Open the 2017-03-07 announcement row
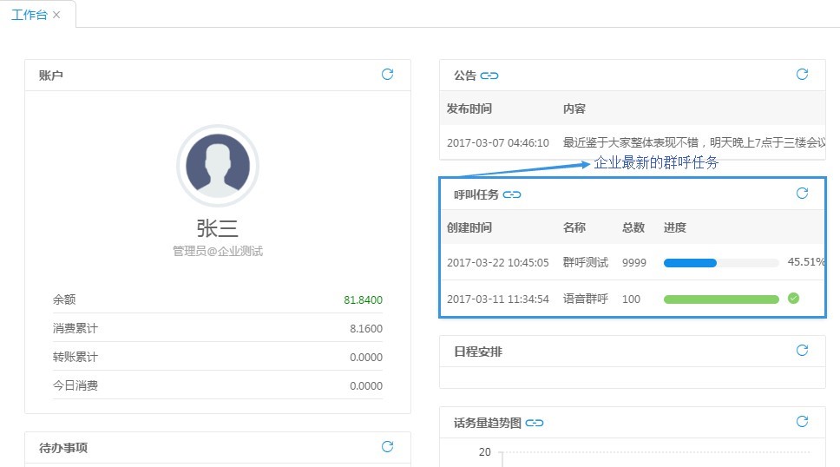 [632, 142]
